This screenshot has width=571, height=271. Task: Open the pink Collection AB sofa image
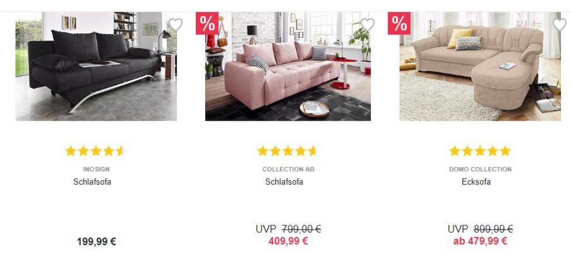[288, 66]
